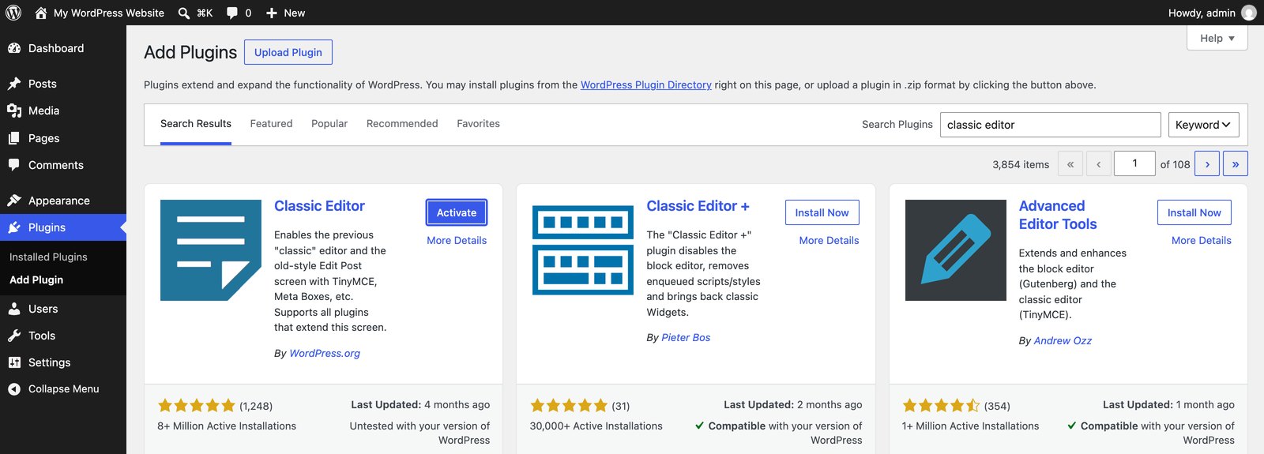
Task: Open author link Andrew Ozz
Action: (1063, 341)
